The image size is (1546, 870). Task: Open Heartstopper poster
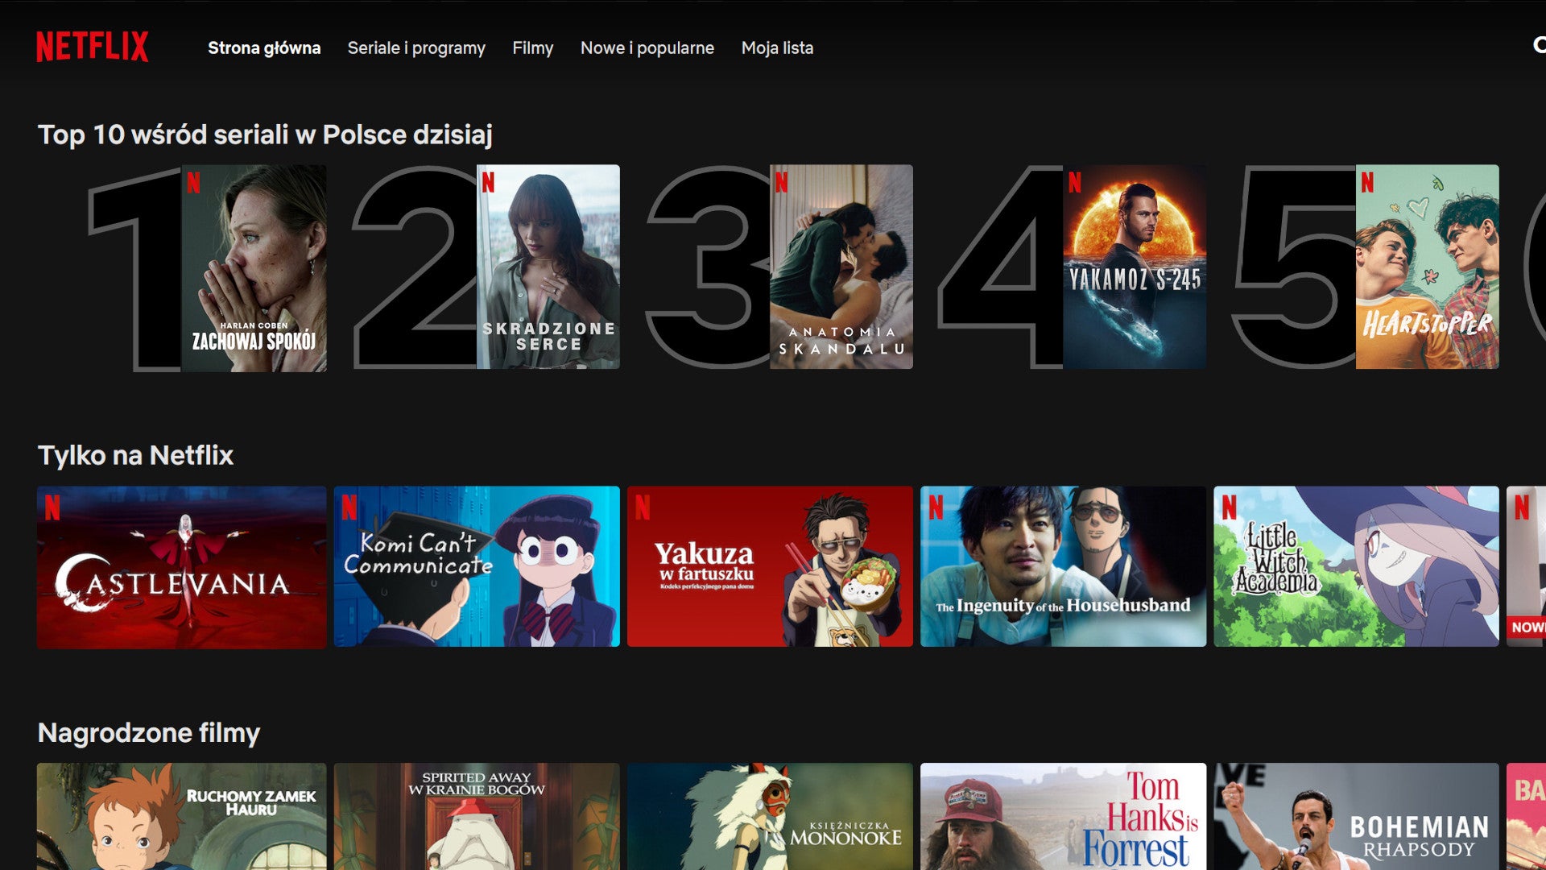pyautogui.click(x=1428, y=267)
